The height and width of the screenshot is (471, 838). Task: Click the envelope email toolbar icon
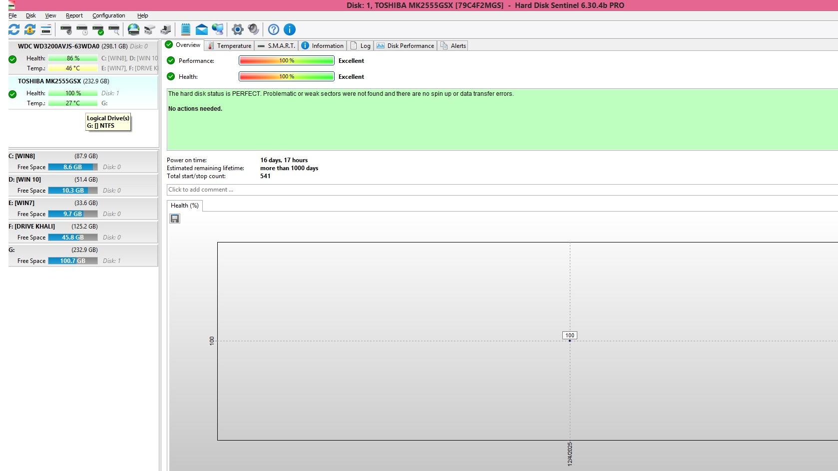tap(201, 29)
